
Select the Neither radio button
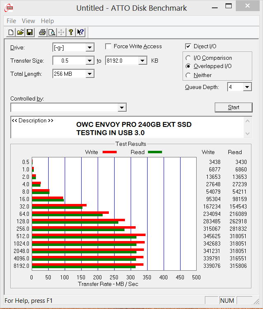point(188,75)
